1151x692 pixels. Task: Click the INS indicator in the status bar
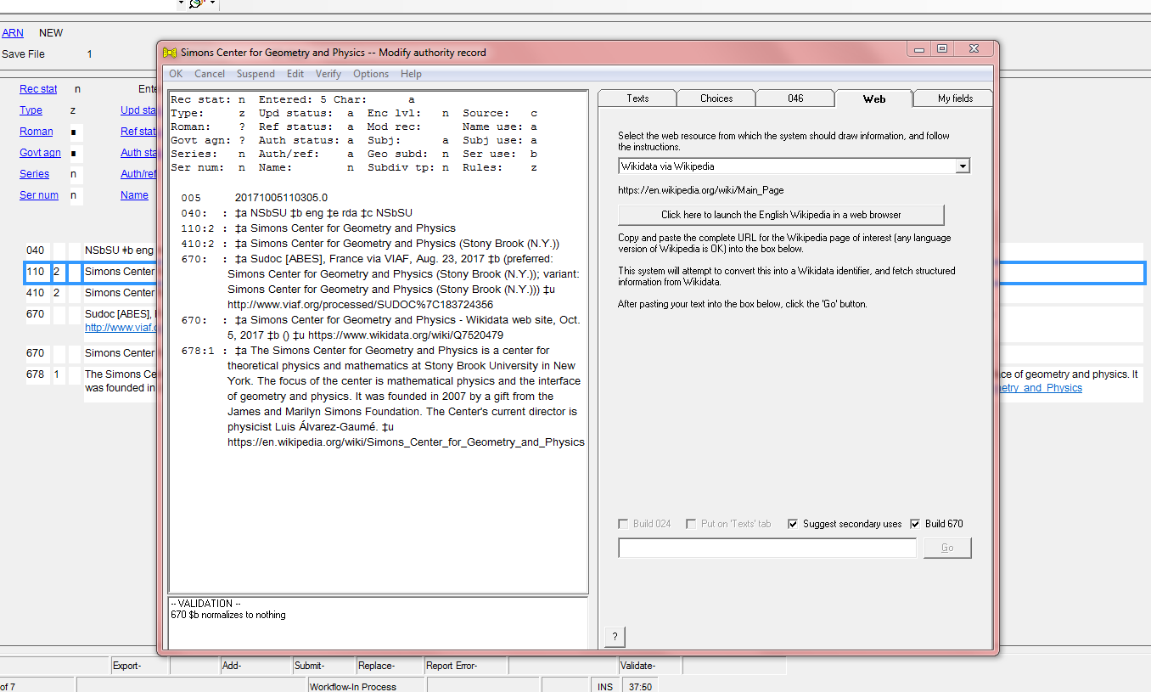tap(605, 686)
